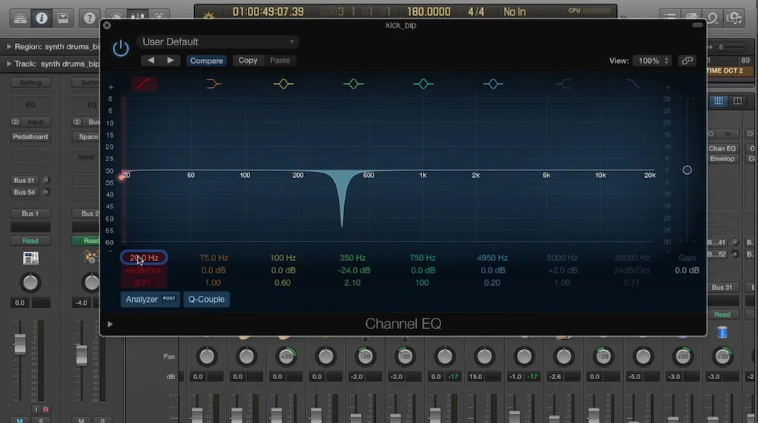The width and height of the screenshot is (758, 423).
Task: Click the 0.60 Q value
Action: click(x=282, y=283)
